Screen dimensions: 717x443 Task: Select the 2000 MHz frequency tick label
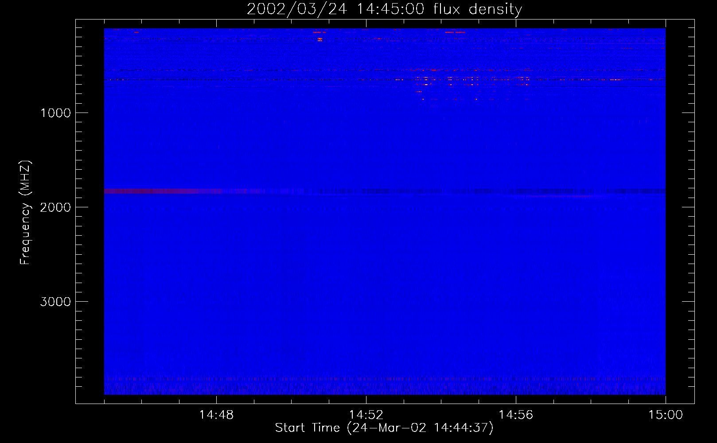tap(55, 207)
